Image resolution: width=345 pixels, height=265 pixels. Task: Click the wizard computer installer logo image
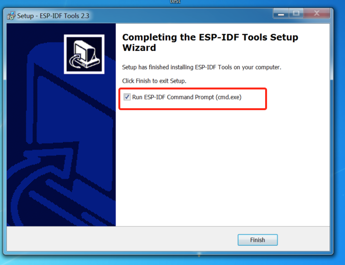click(x=84, y=54)
